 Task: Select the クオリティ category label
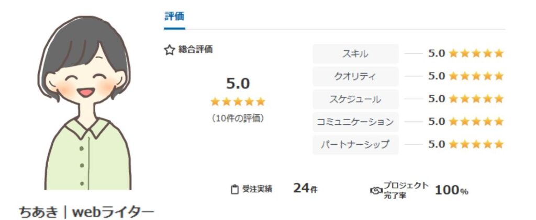click(355, 76)
